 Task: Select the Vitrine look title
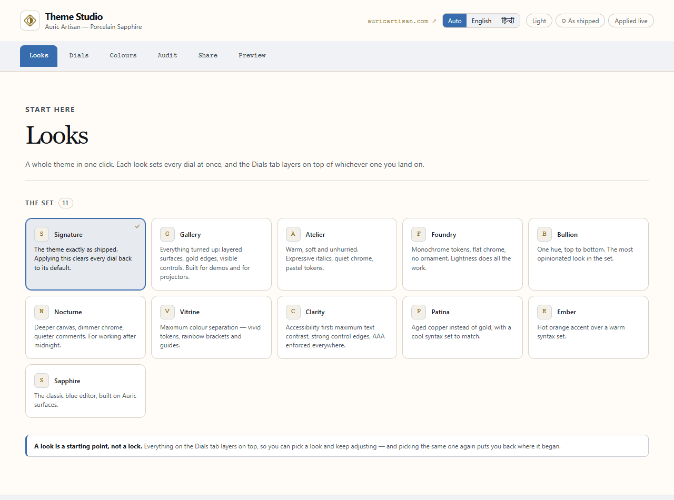click(190, 312)
